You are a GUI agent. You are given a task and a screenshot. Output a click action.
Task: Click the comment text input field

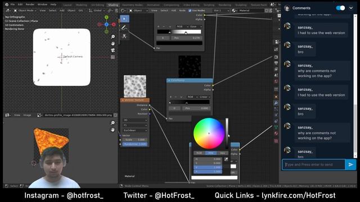coord(314,164)
